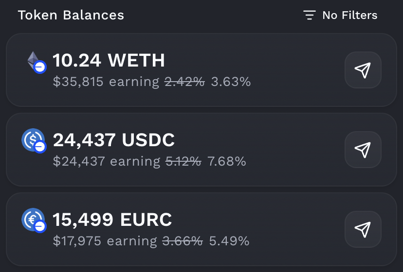
Task: Click the crossed-out 2.42% WETH rate
Action: [184, 82]
